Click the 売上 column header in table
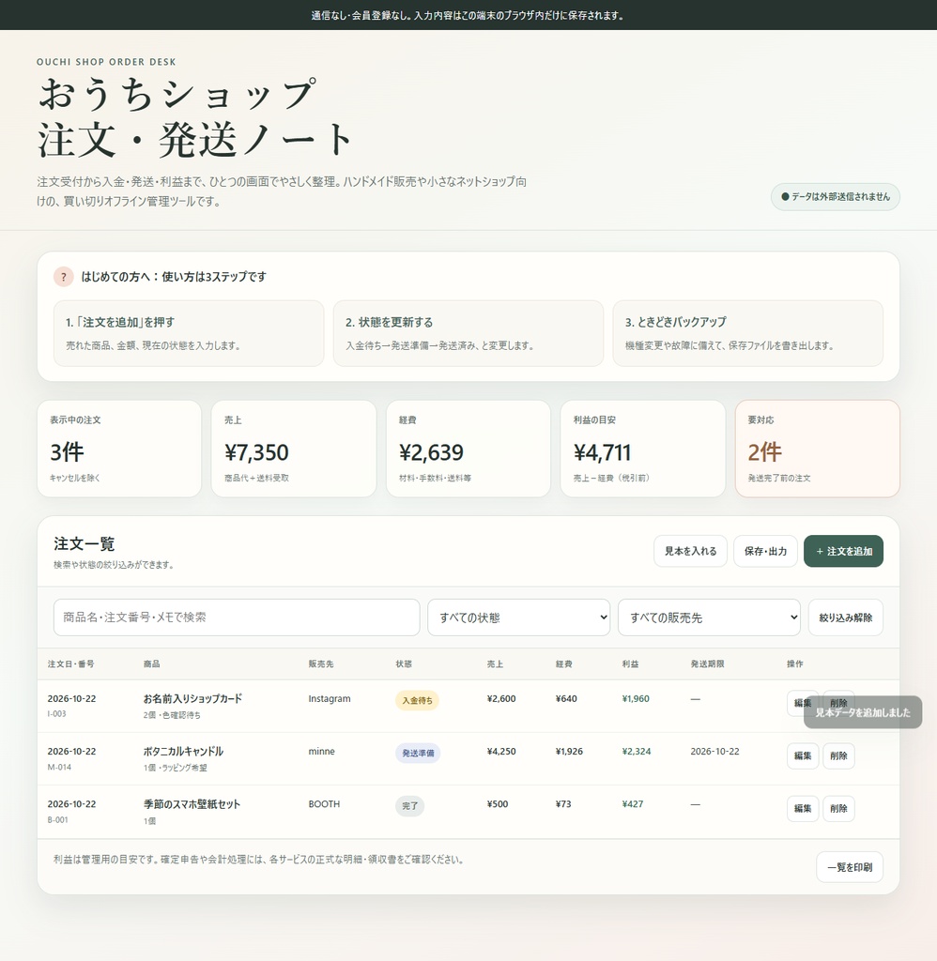The image size is (937, 961). point(495,664)
